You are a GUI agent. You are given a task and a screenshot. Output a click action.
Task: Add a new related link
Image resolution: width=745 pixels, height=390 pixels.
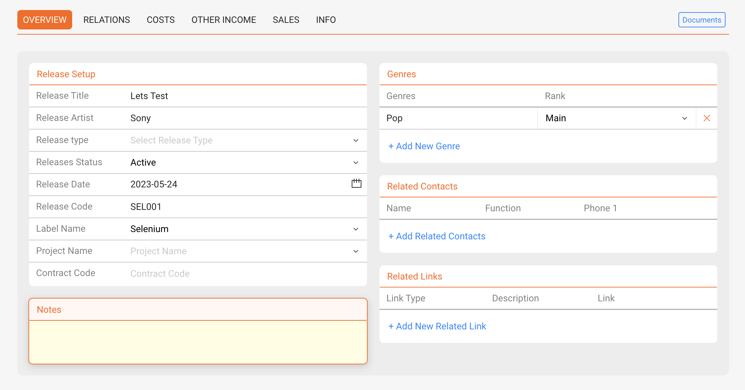tap(437, 326)
